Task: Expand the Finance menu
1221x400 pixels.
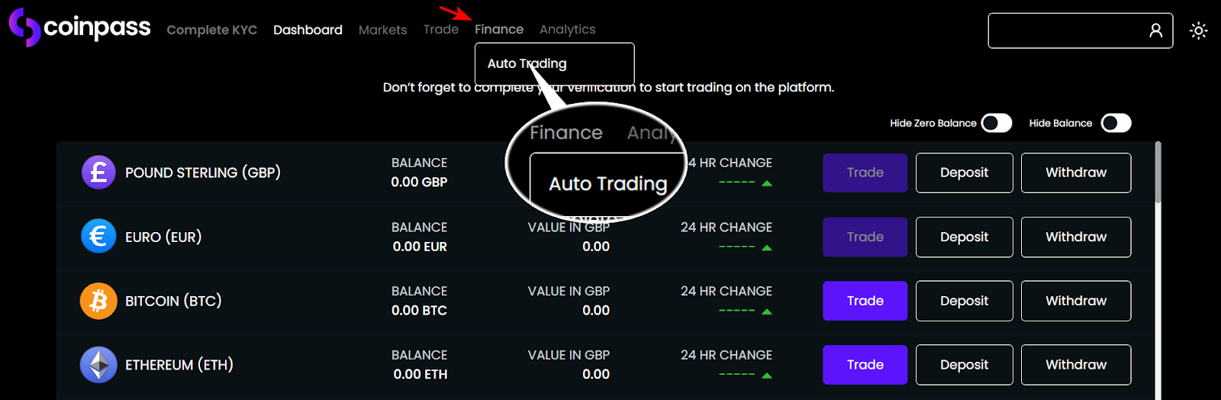Action: point(499,29)
